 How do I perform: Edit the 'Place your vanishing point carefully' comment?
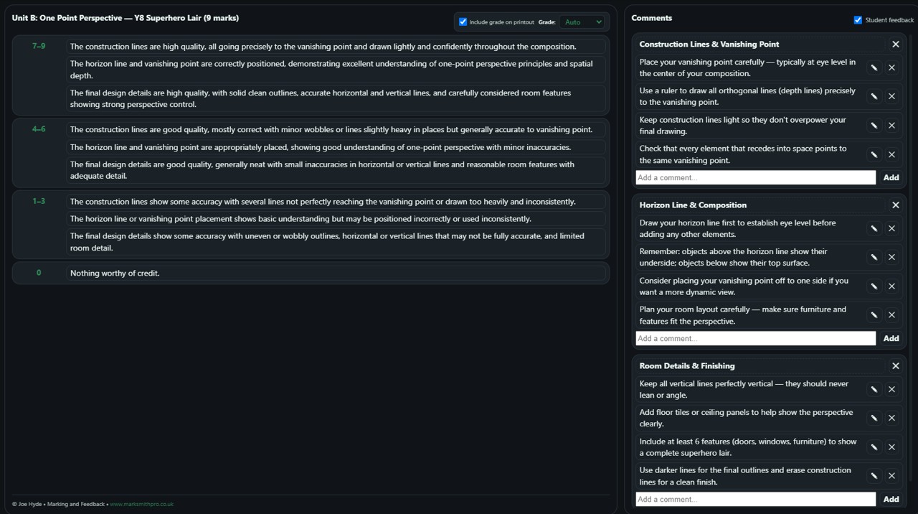(x=874, y=67)
